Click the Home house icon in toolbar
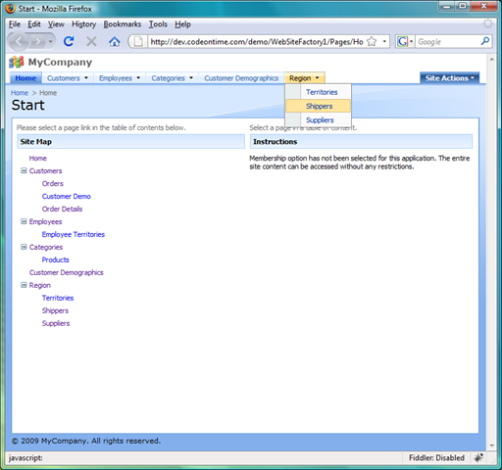 pyautogui.click(x=114, y=42)
